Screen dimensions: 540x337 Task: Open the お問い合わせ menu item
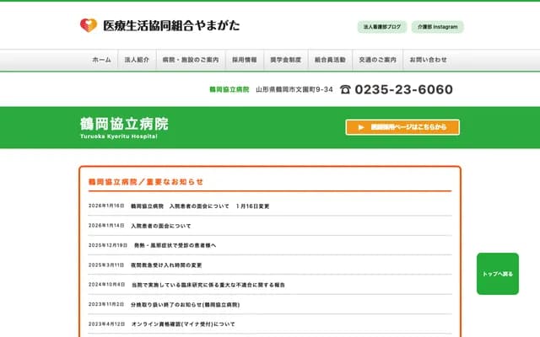[428, 61]
